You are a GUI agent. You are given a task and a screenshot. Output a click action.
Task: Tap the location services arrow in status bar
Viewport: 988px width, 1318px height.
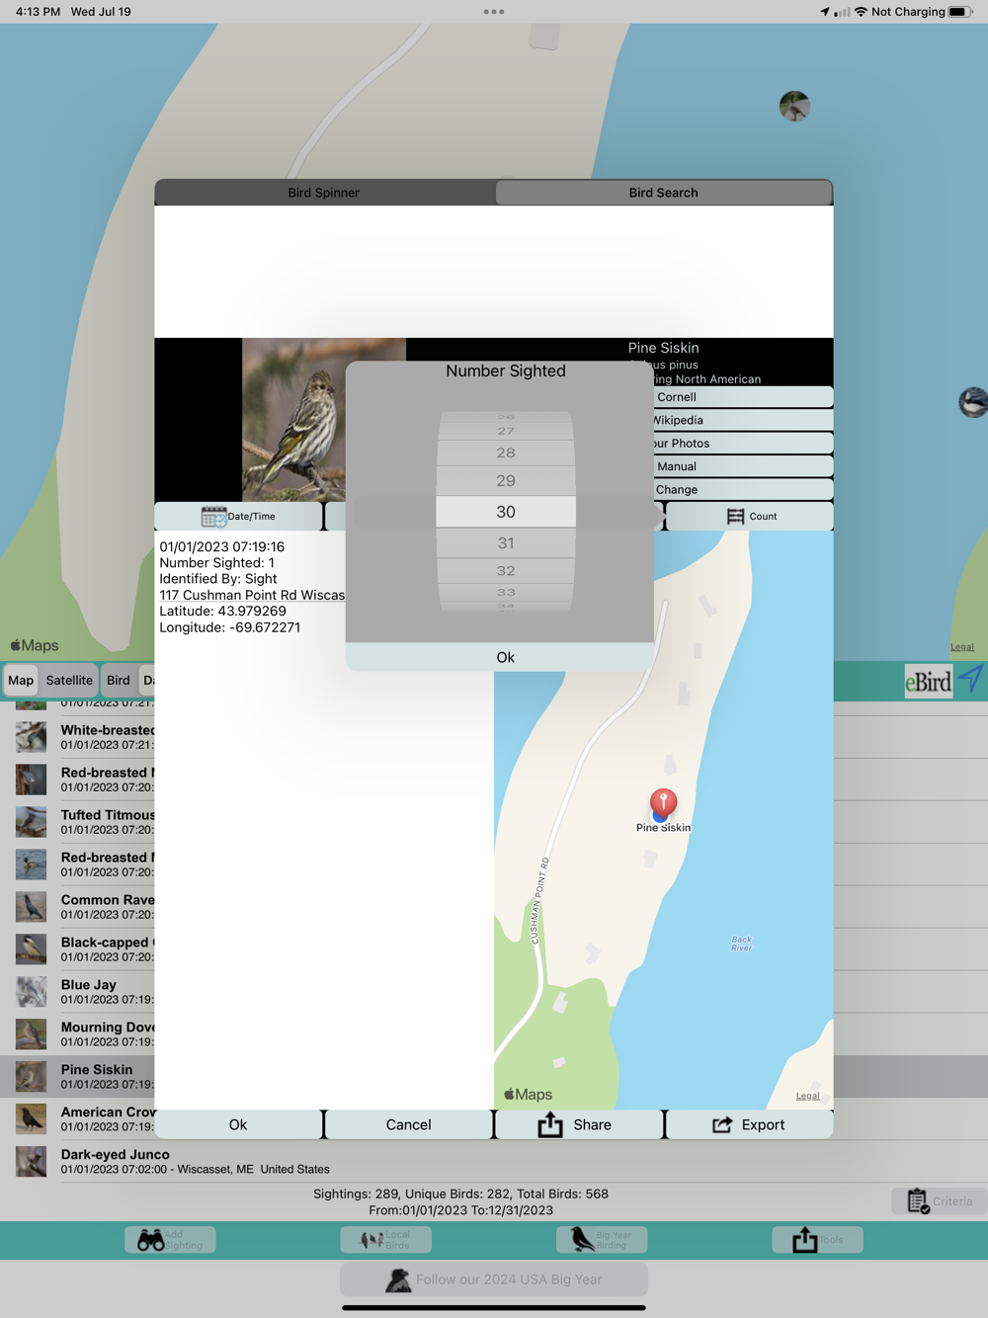coord(825,12)
